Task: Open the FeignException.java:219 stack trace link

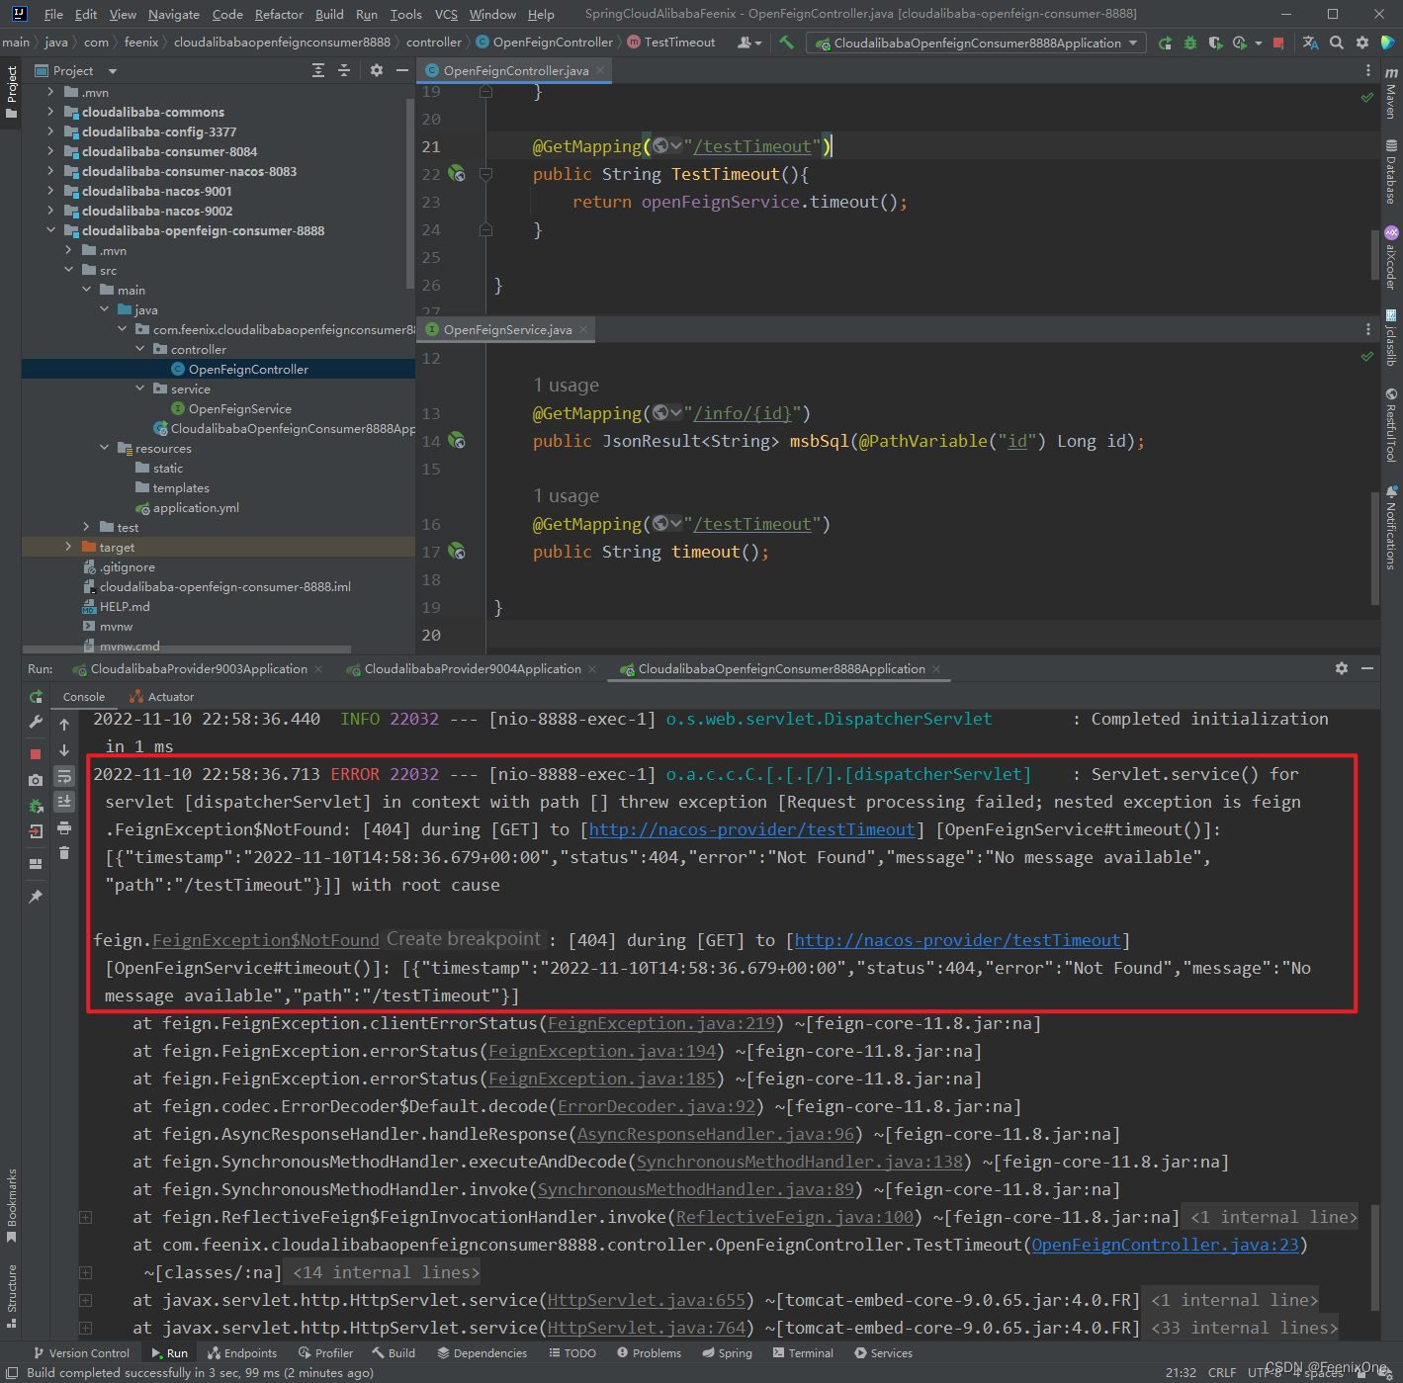Action: click(661, 1023)
